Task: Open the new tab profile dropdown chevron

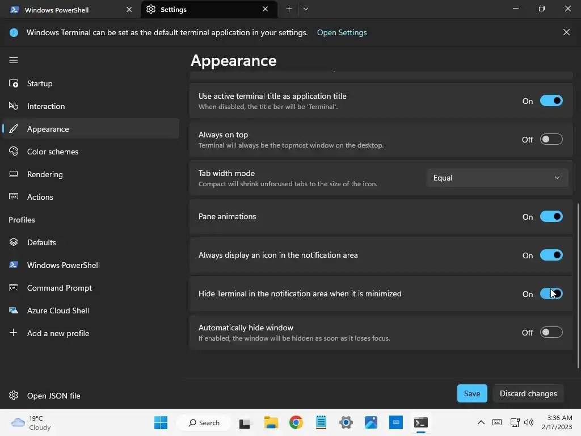Action: (x=306, y=9)
